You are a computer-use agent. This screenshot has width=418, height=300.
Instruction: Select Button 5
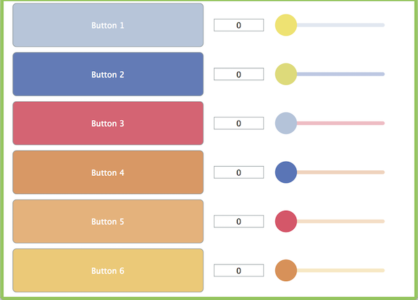pyautogui.click(x=108, y=221)
